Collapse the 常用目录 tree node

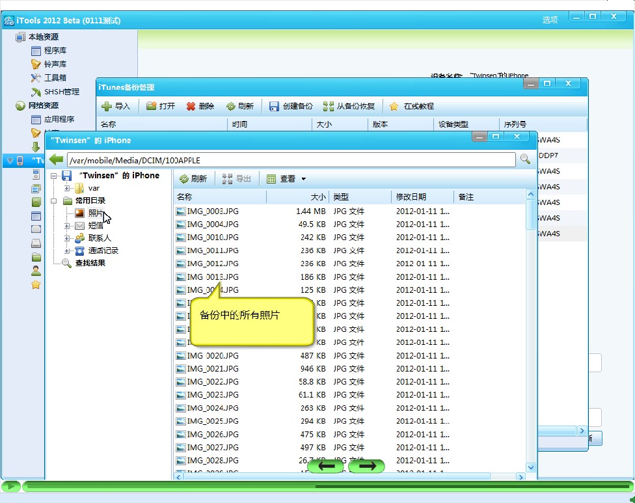(x=54, y=201)
